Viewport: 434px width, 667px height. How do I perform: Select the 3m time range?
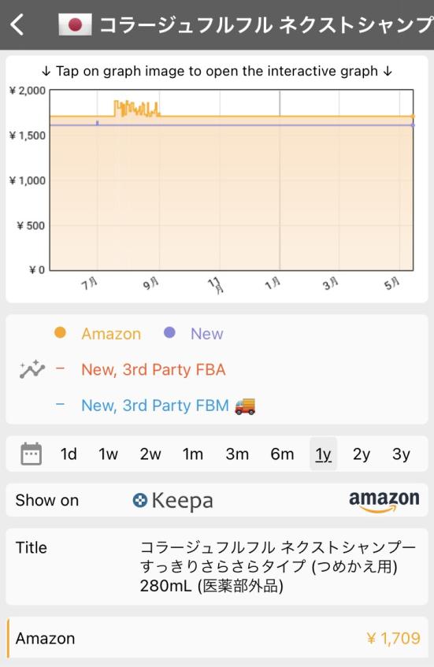point(237,454)
